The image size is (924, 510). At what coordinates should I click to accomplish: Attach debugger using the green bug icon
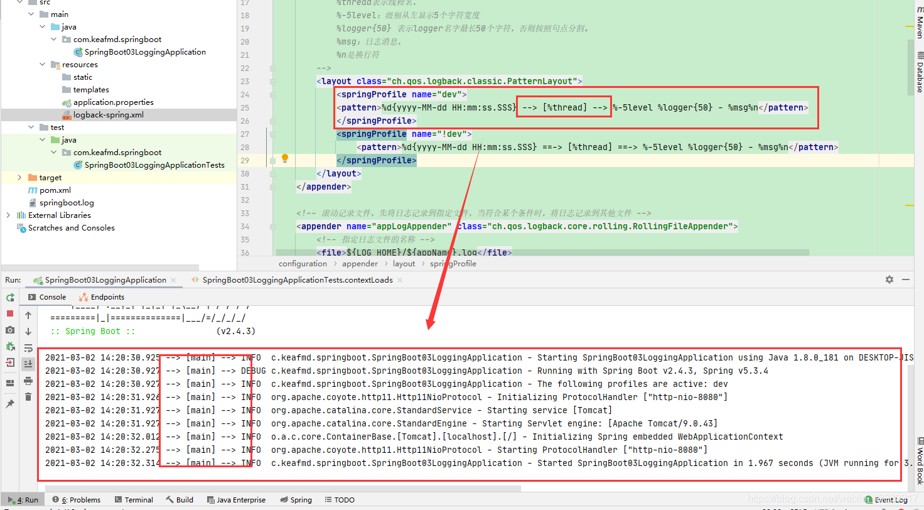(x=10, y=346)
